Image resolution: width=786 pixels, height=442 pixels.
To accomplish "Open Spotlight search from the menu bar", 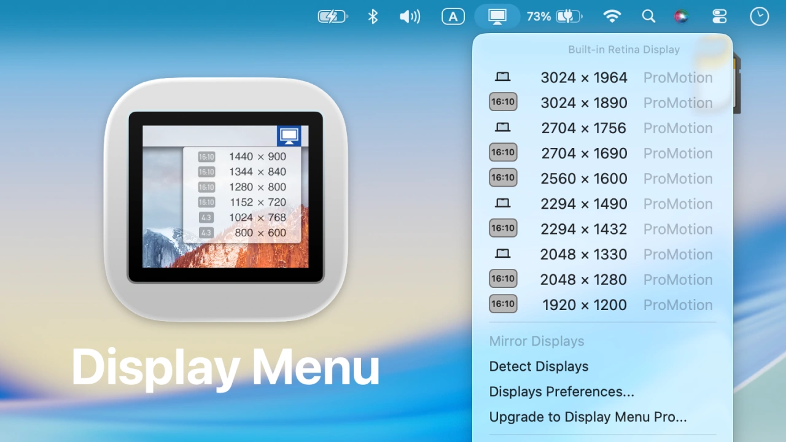I will point(648,16).
